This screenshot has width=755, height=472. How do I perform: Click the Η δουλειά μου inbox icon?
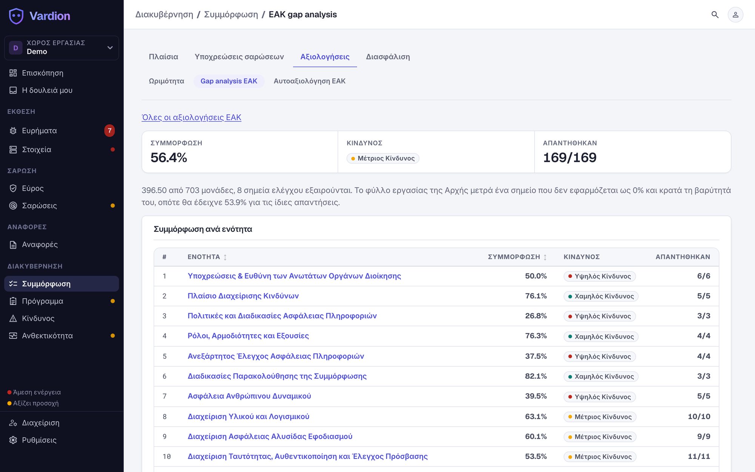tap(13, 90)
